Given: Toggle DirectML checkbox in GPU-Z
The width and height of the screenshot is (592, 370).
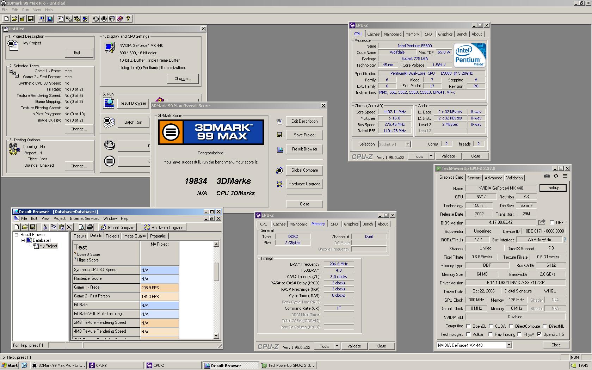Looking at the screenshot, I should [545, 326].
